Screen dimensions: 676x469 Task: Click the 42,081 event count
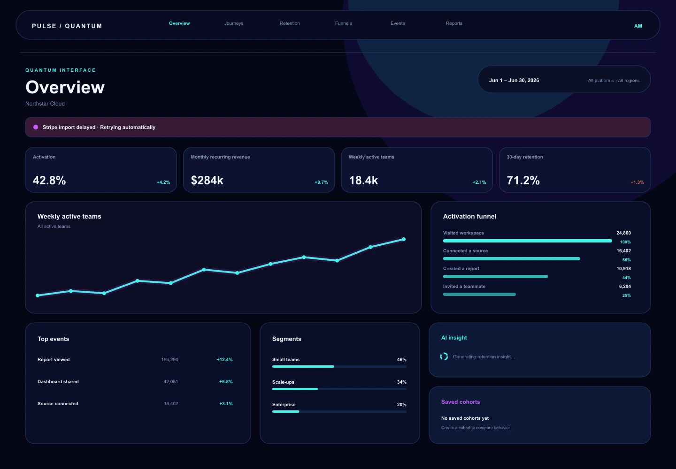171,382
